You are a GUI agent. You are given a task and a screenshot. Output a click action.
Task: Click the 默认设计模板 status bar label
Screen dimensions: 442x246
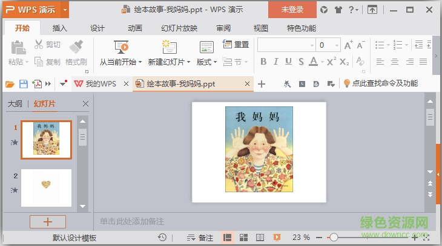[x=74, y=238]
